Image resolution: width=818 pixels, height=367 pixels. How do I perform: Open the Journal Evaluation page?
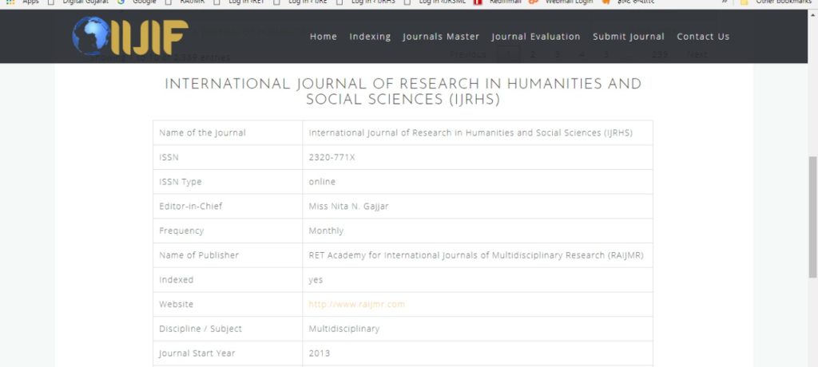click(536, 37)
